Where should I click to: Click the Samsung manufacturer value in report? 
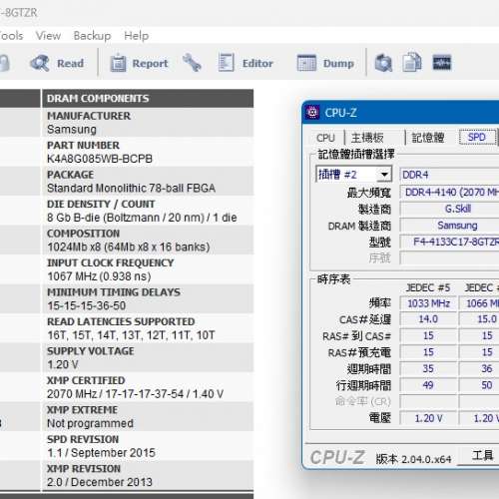pos(72,129)
